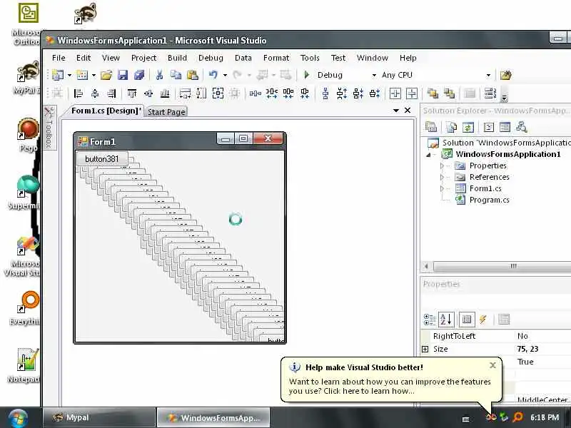Expand the Form1.cs node in Solution Explorer

point(442,188)
